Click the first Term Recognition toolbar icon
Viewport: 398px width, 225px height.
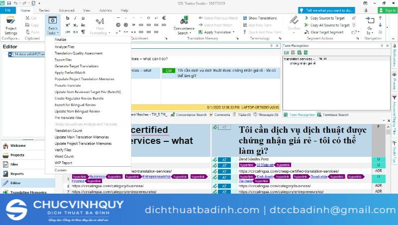tap(287, 53)
